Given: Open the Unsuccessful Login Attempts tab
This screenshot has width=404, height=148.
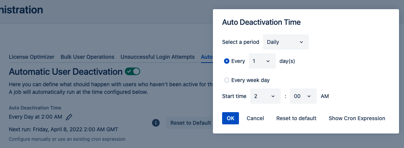Looking at the screenshot, I should click(x=157, y=57).
